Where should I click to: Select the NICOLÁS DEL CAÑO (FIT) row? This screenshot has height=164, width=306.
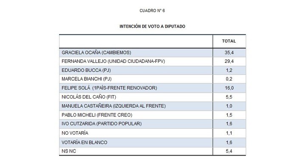[153, 97]
